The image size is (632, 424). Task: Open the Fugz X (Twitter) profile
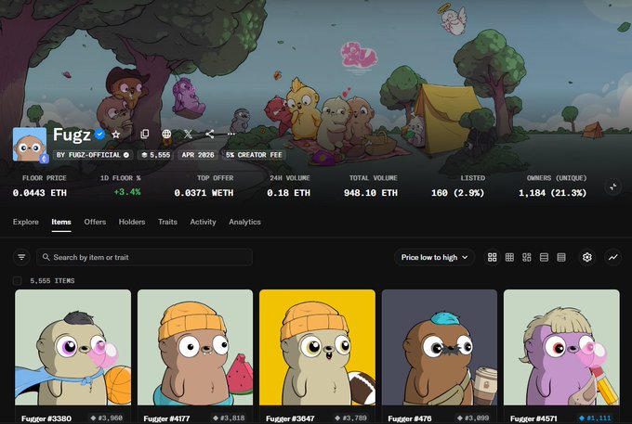tap(188, 135)
